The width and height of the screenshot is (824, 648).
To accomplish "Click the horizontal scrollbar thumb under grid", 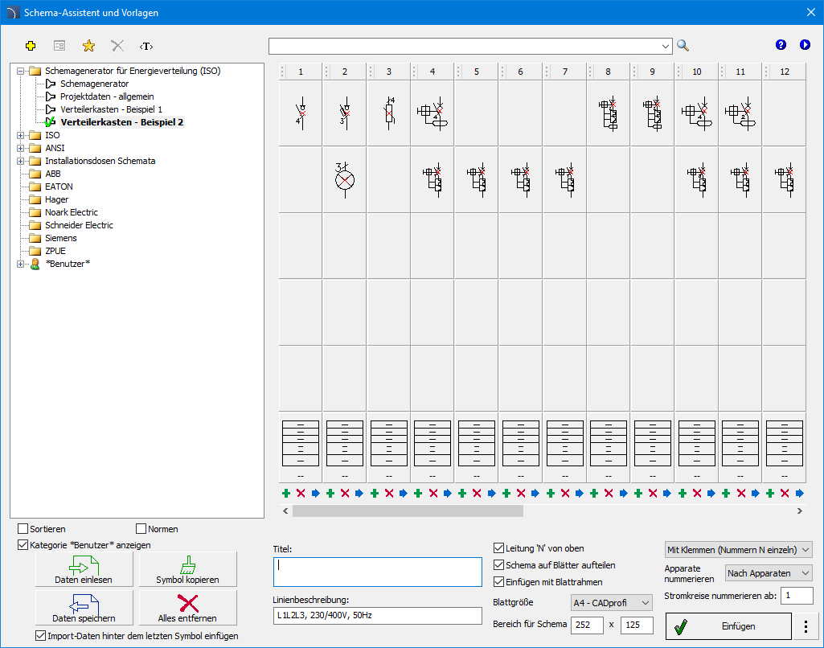I will 408,511.
